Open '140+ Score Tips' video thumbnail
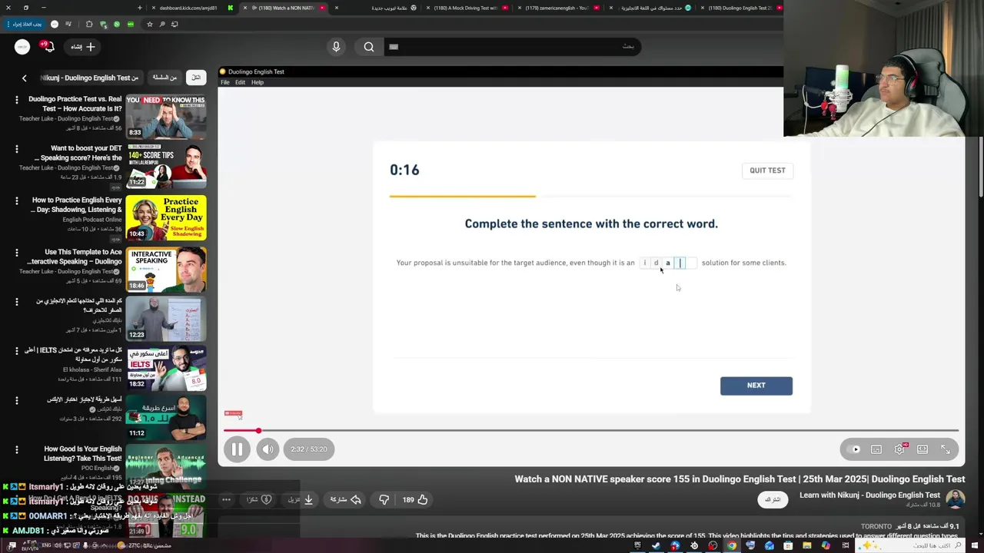The height and width of the screenshot is (553, 984). (x=166, y=166)
